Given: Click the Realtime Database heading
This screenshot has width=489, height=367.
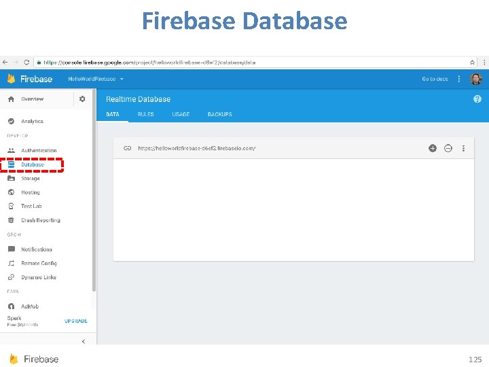Looking at the screenshot, I should coord(138,99).
